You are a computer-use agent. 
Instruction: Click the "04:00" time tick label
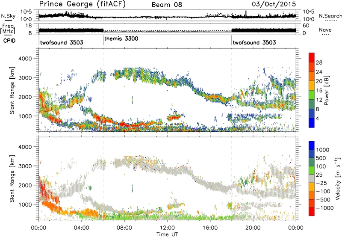click(x=81, y=228)
